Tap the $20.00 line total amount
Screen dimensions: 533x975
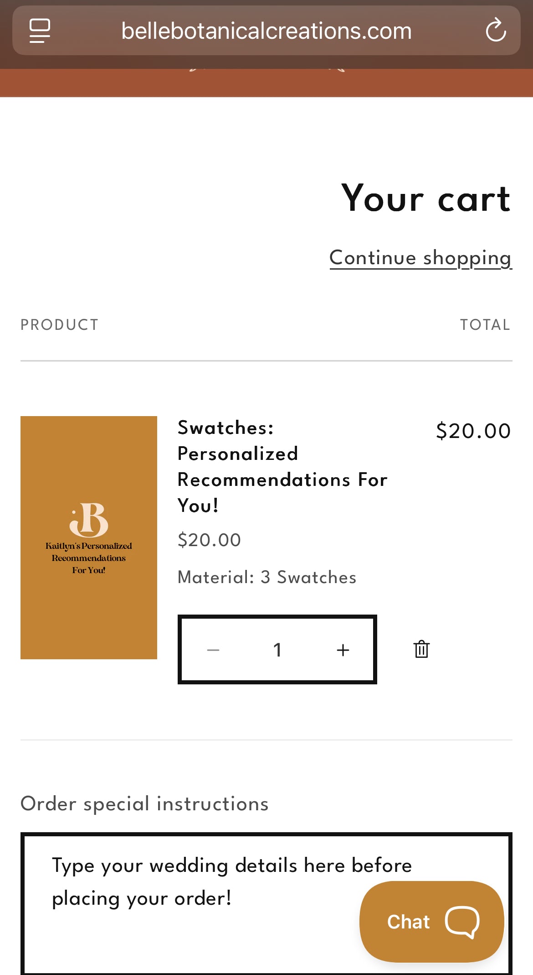pyautogui.click(x=473, y=431)
